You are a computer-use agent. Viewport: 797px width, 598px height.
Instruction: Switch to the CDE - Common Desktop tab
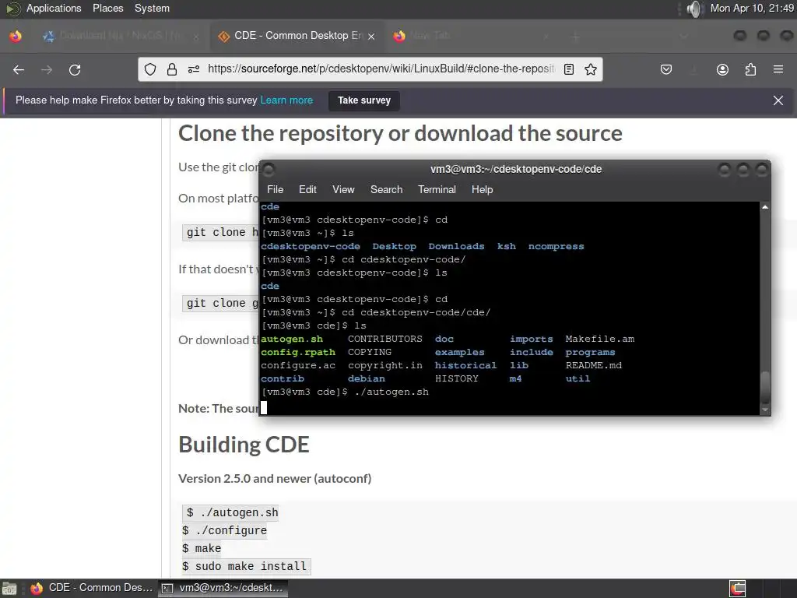tap(297, 36)
